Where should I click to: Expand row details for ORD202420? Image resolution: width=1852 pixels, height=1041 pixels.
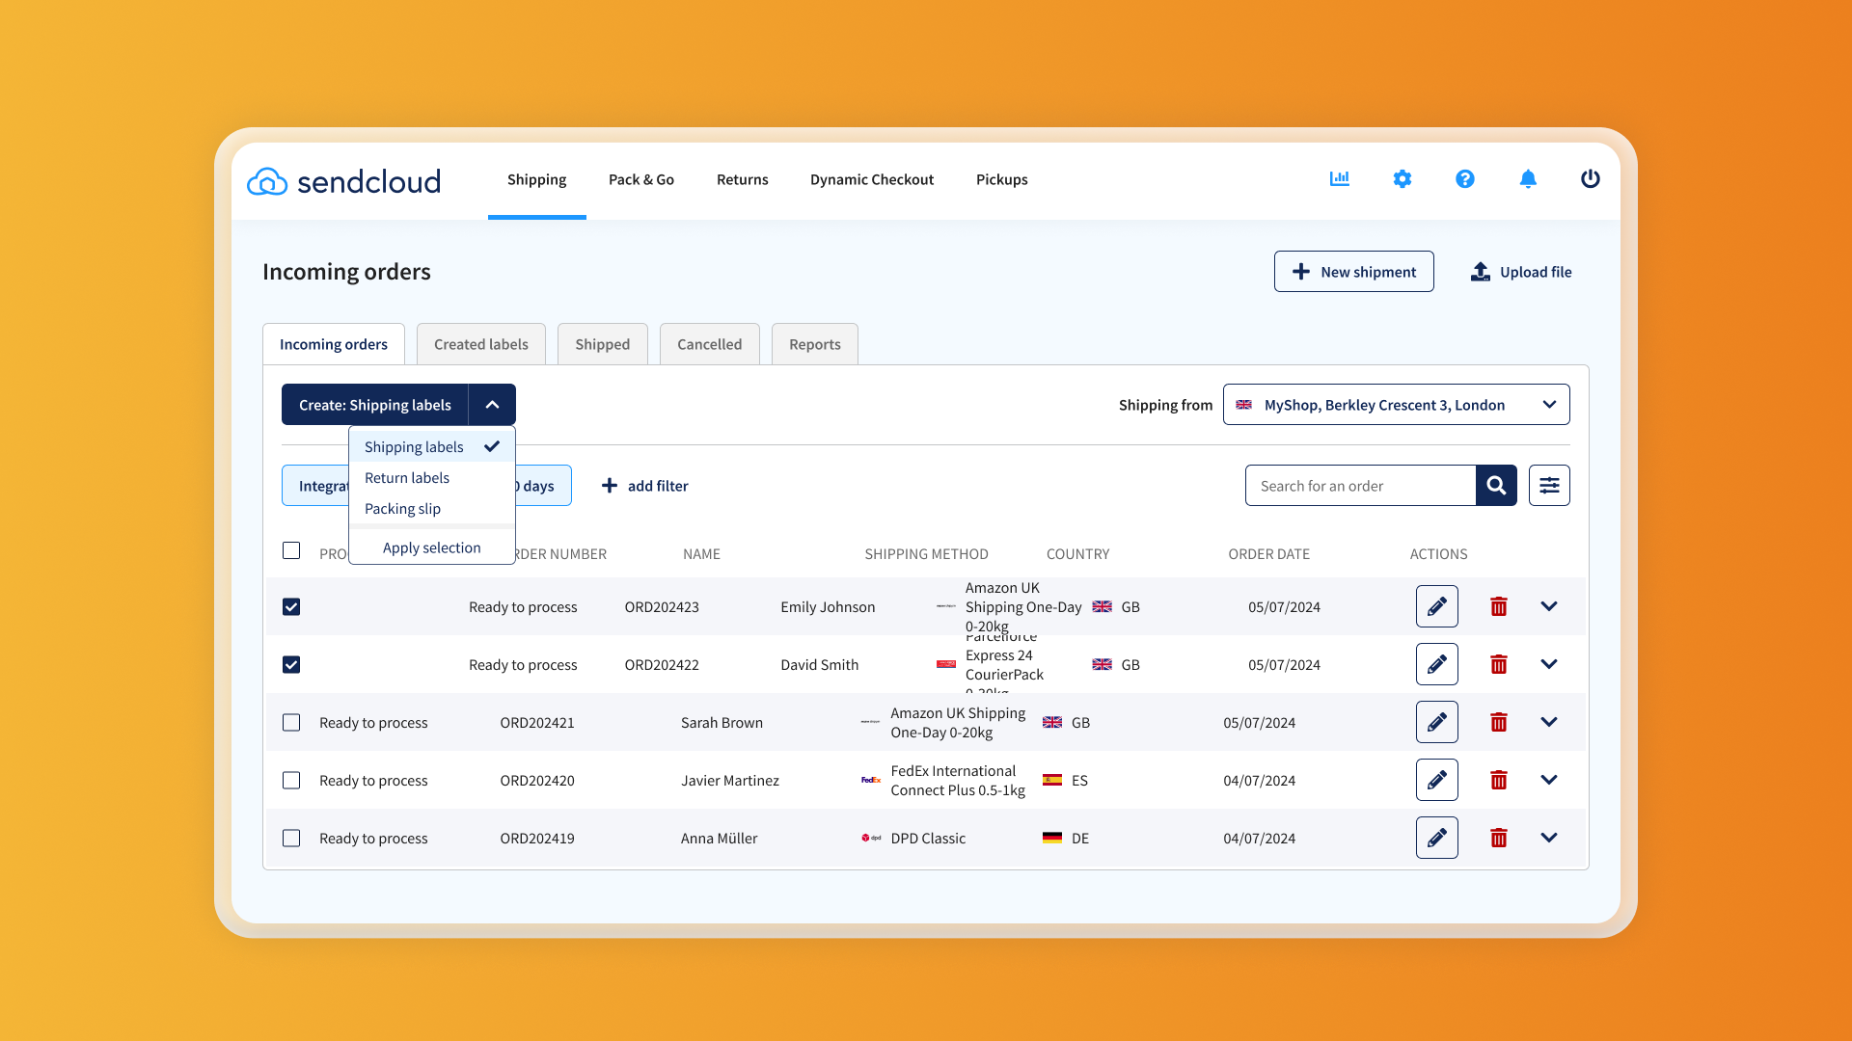1549,780
